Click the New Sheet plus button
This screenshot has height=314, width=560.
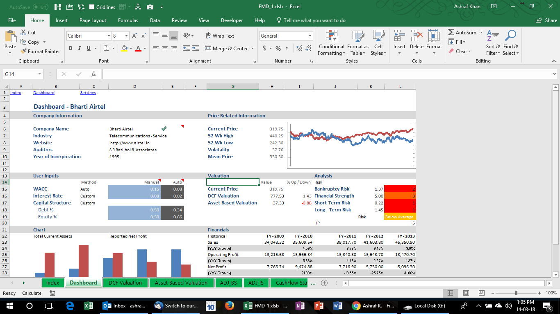click(x=324, y=283)
